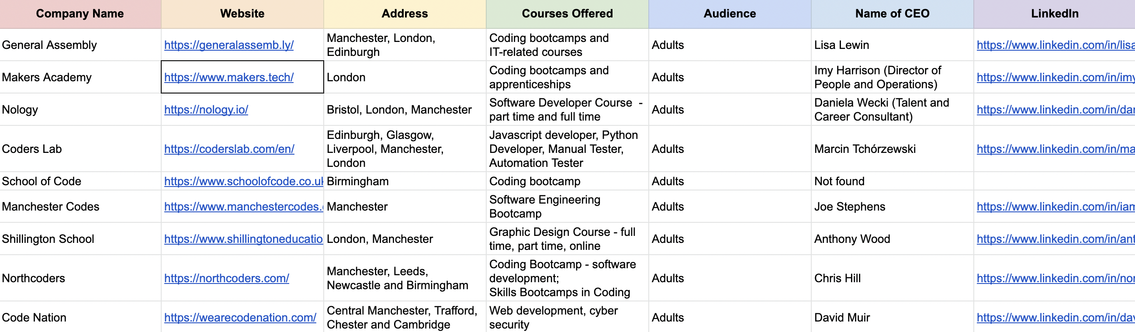Click the School of Code website link
This screenshot has width=1135, height=332.
point(243,181)
